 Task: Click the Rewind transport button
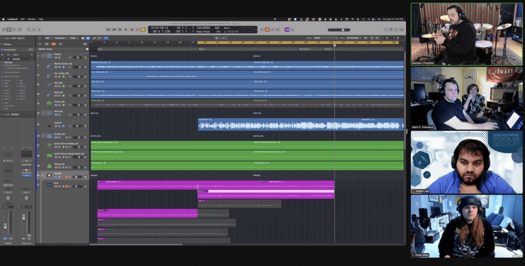pyautogui.click(x=108, y=29)
